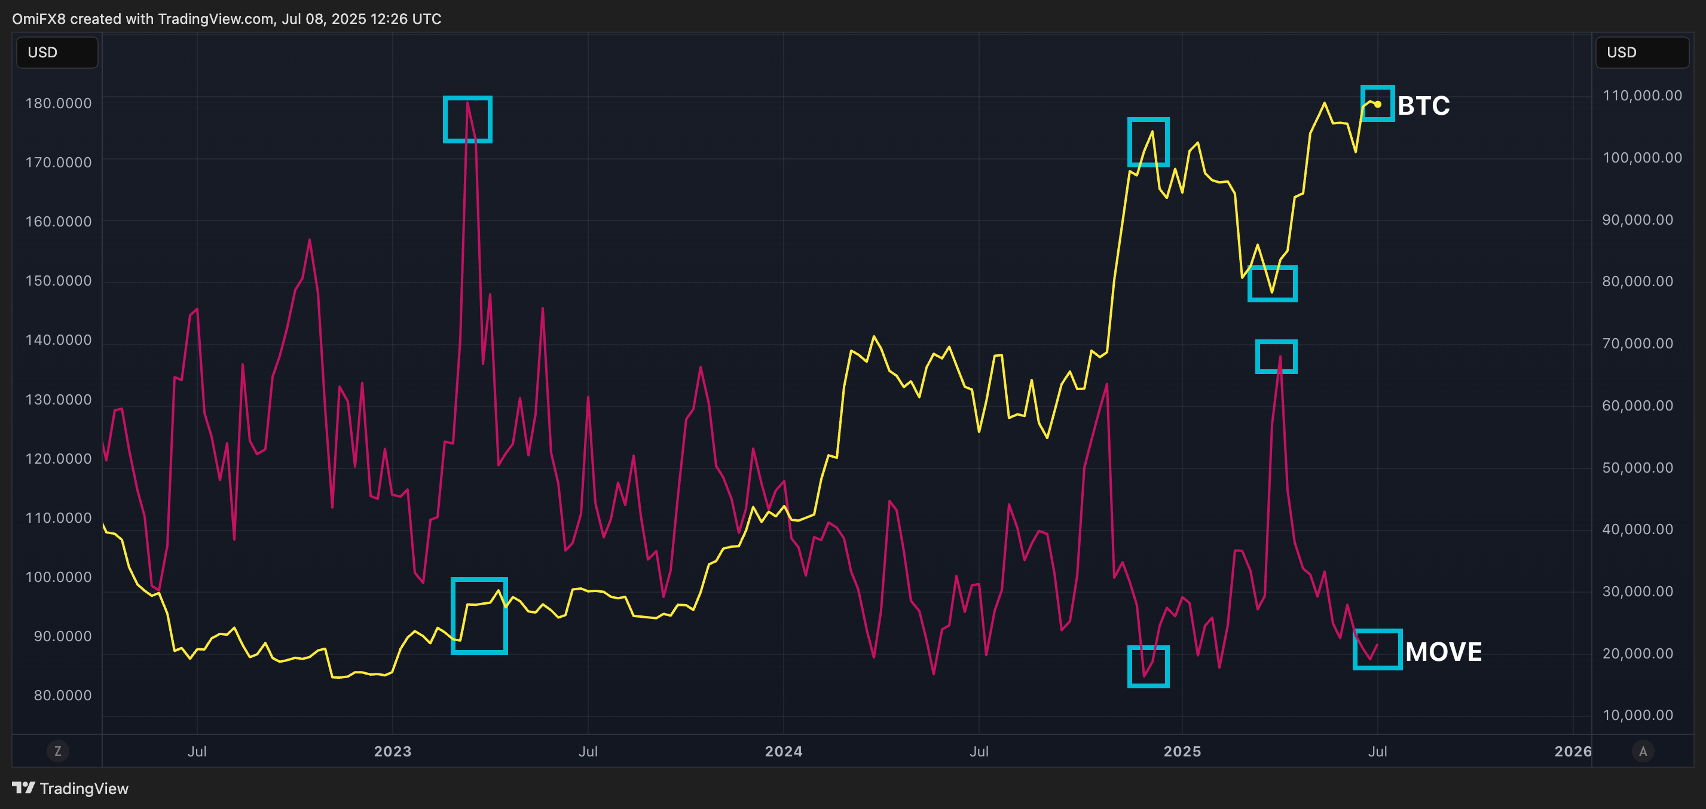Image resolution: width=1706 pixels, height=809 pixels.
Task: Click the 90.0000 left price label
Action: pos(62,636)
